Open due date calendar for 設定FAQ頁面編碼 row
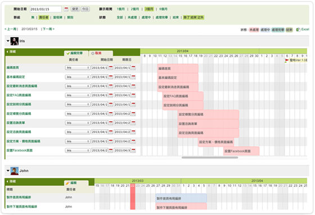Screen dimensions: 315x215 click(133, 95)
